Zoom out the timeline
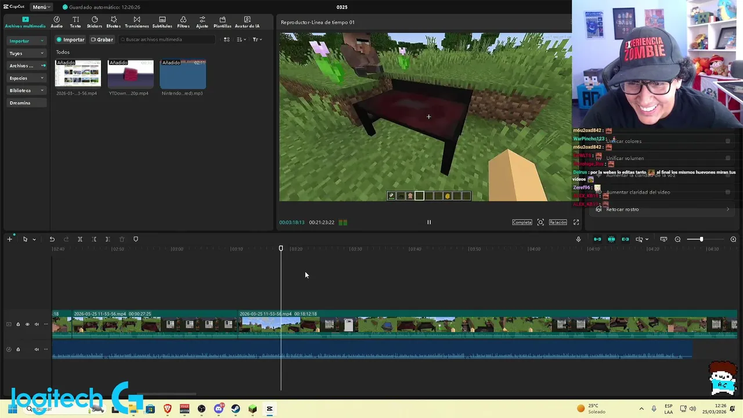The height and width of the screenshot is (418, 743). tap(677, 239)
